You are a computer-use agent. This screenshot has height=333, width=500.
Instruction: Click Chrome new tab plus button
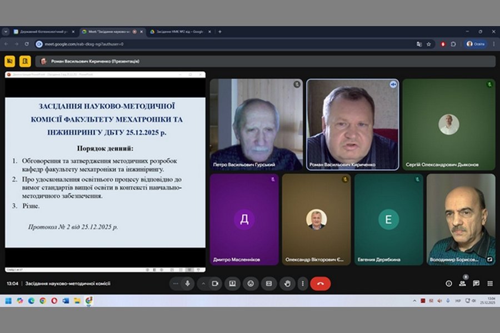(220, 32)
